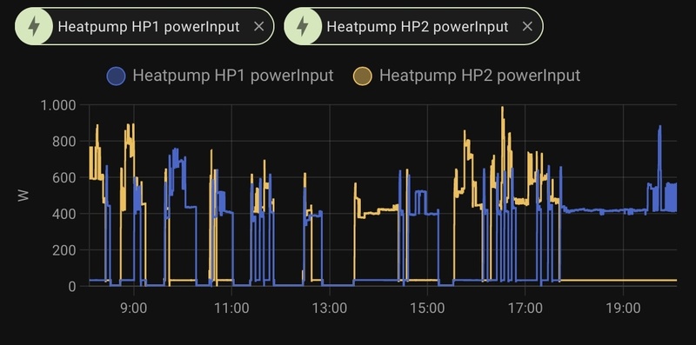Viewport: 696px width, 345px height.
Task: Click the 1.000 y-axis label
Action: pos(58,105)
